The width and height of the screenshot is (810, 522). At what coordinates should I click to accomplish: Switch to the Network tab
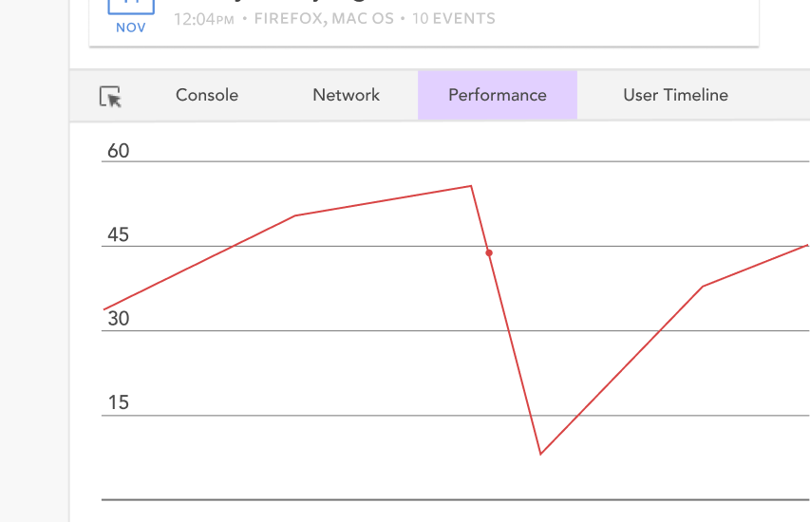pos(346,95)
